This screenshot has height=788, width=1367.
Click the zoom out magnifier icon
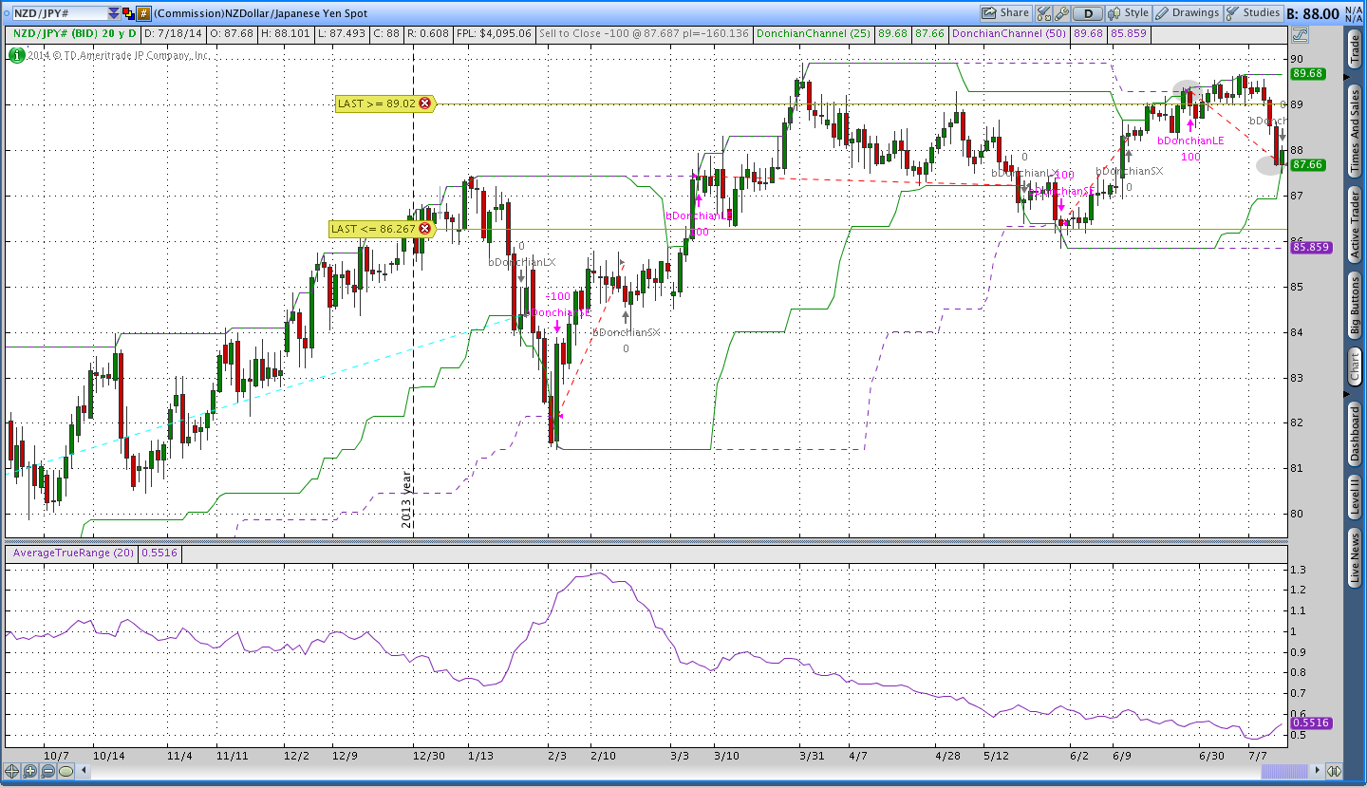pos(47,771)
